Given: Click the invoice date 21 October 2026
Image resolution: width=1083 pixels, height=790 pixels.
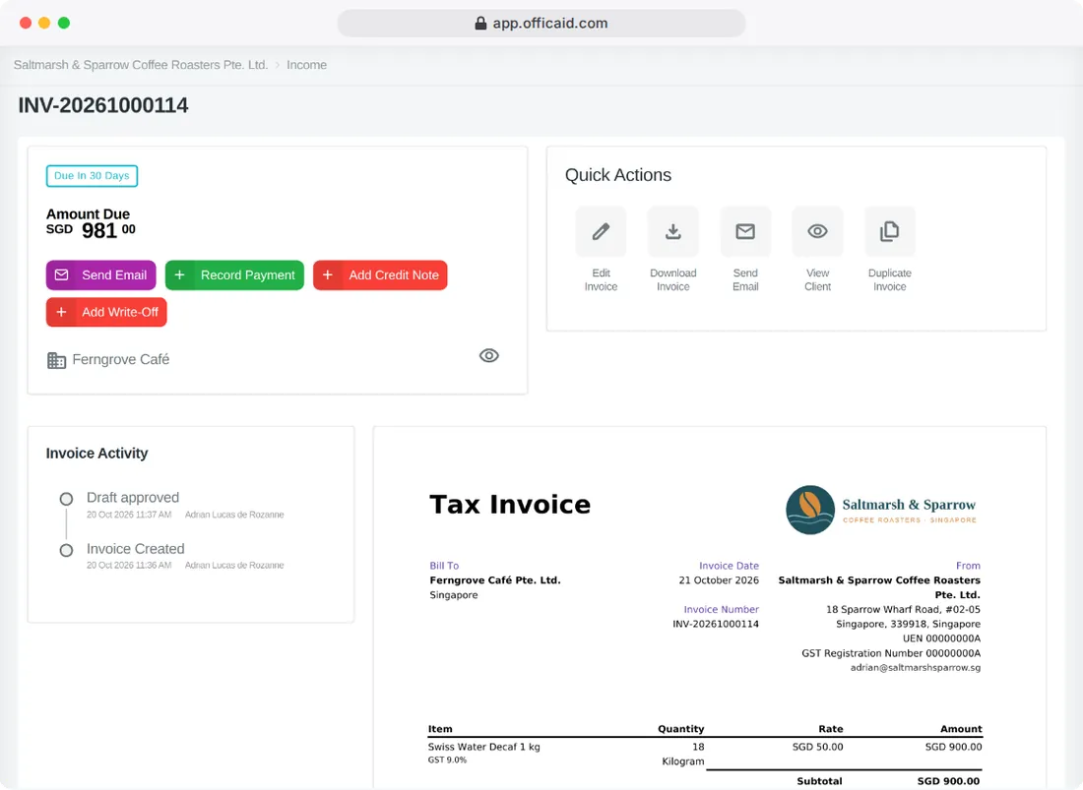Looking at the screenshot, I should click(x=719, y=580).
